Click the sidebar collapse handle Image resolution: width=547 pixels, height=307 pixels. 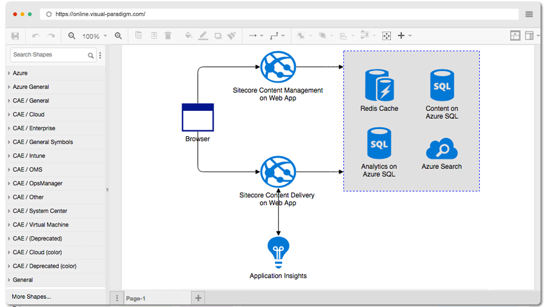pyautogui.click(x=107, y=190)
